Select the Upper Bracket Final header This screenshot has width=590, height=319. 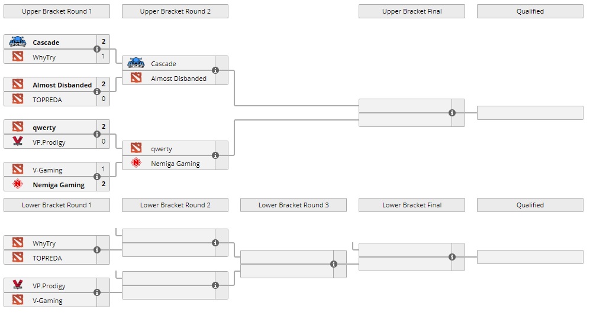pyautogui.click(x=412, y=11)
